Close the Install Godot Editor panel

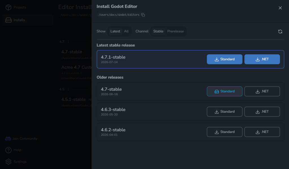click(280, 8)
